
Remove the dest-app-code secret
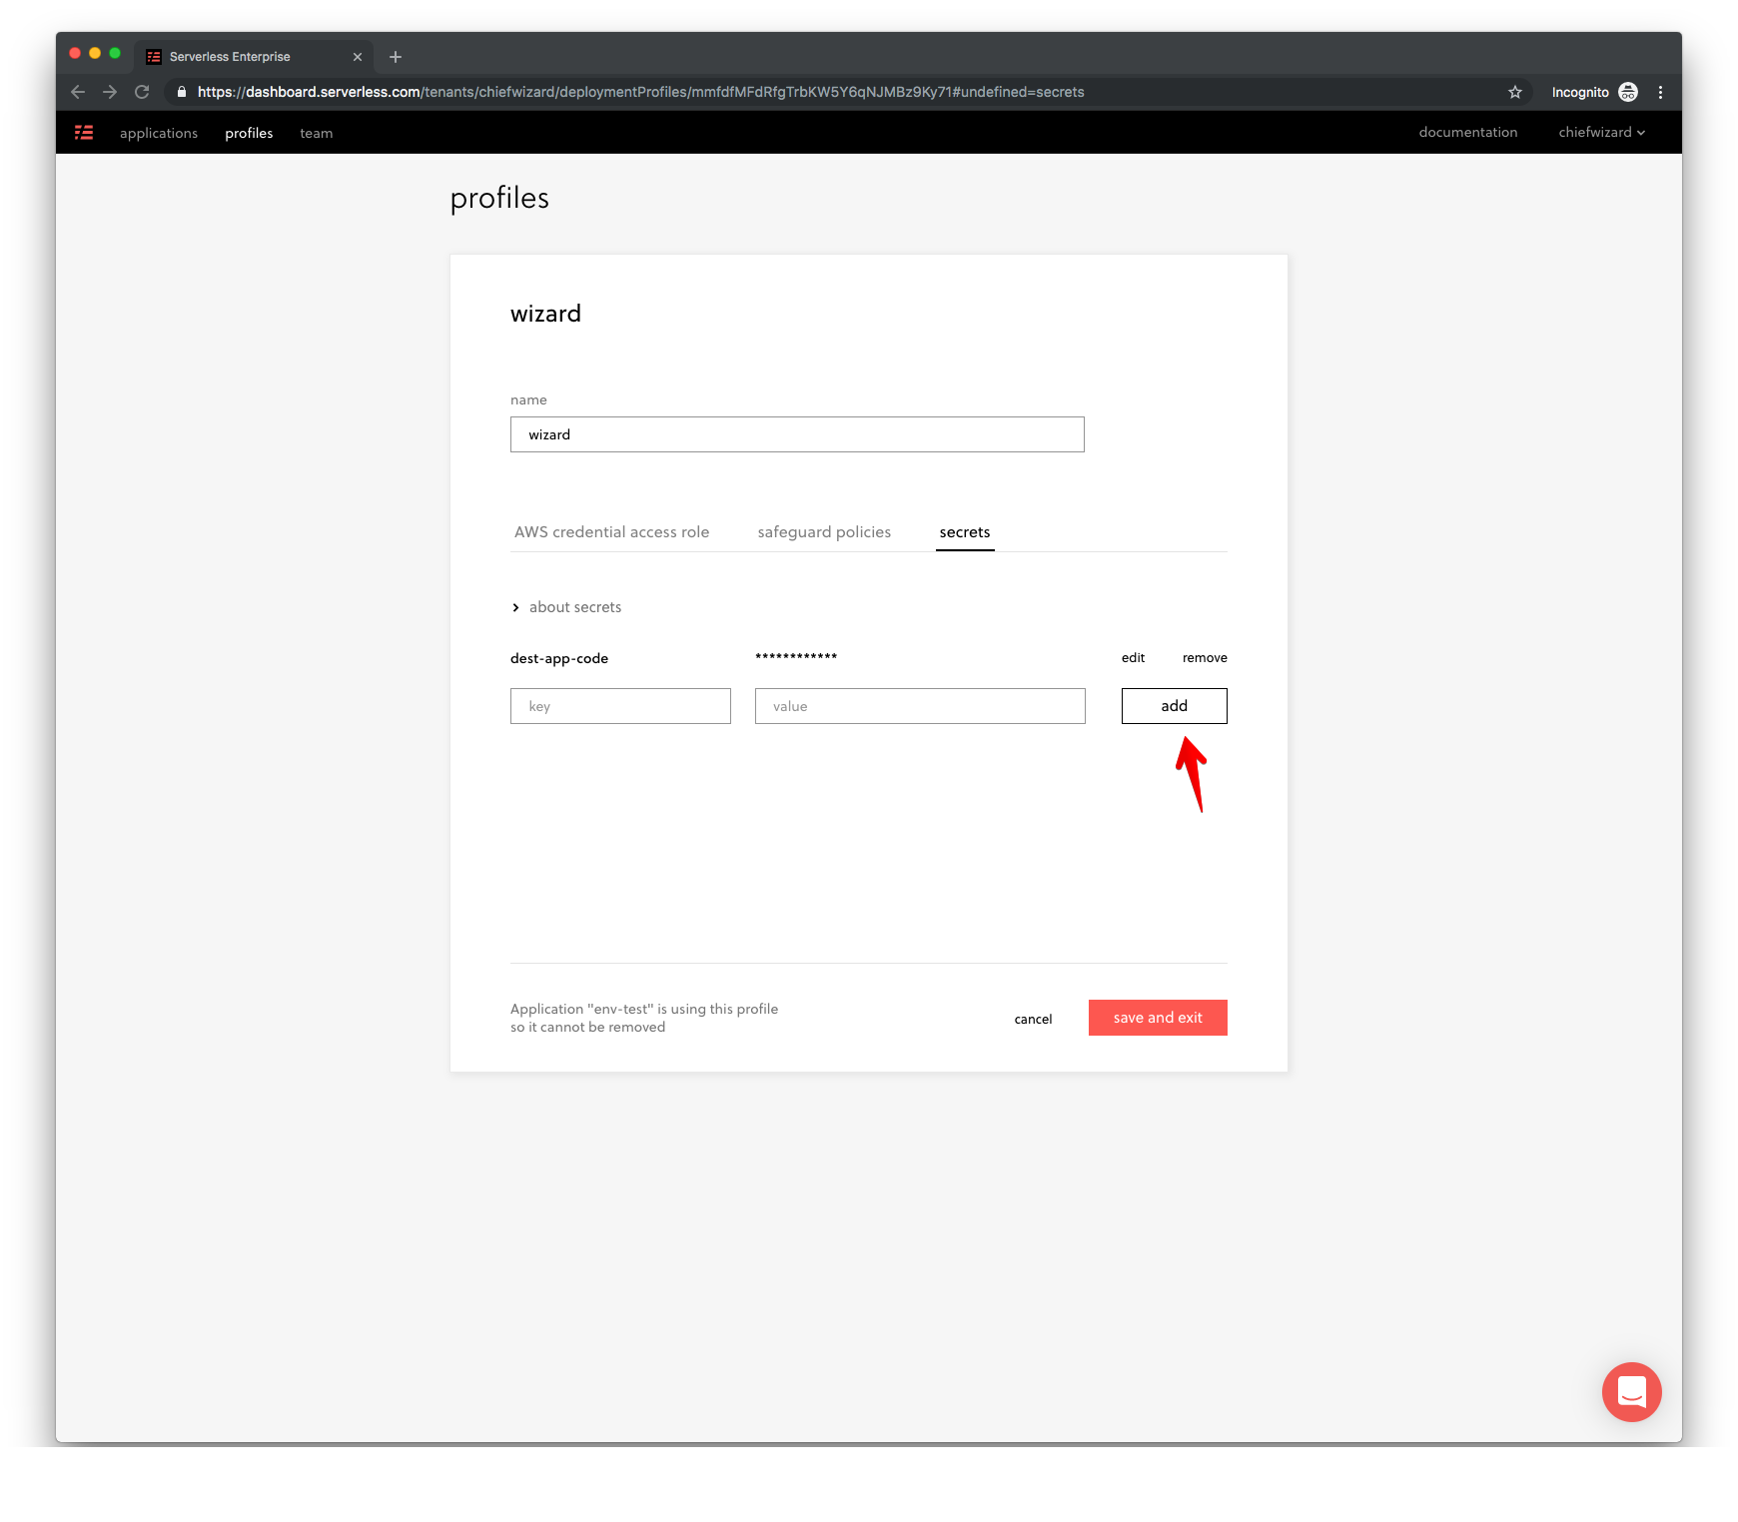[1205, 658]
